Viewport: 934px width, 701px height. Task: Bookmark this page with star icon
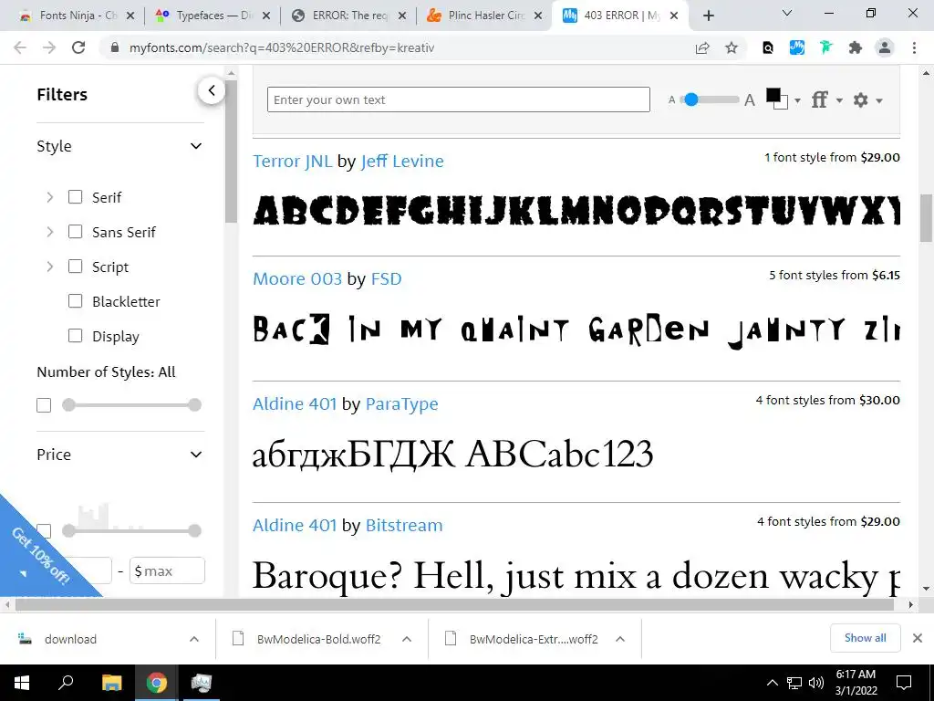click(732, 48)
